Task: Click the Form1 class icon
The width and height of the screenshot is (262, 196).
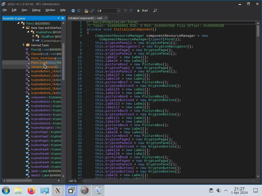Action: 23,23
